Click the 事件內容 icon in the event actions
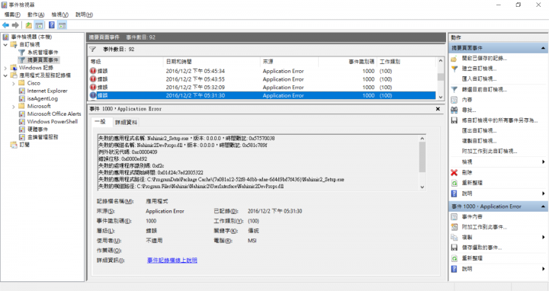The width and height of the screenshot is (549, 291). 454,217
